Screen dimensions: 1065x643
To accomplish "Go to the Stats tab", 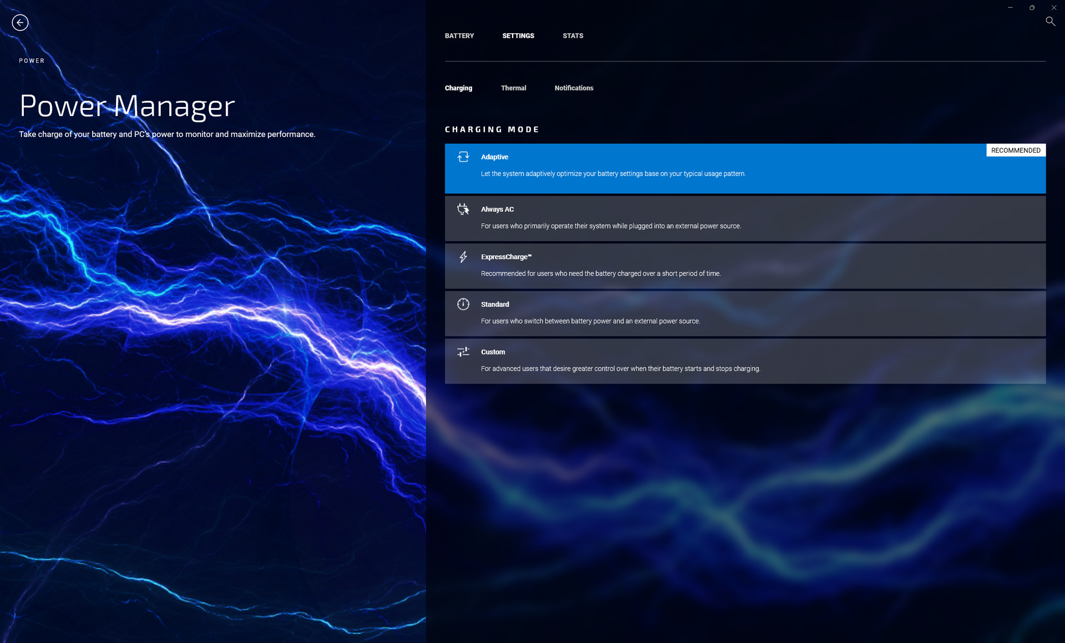I will click(x=572, y=36).
